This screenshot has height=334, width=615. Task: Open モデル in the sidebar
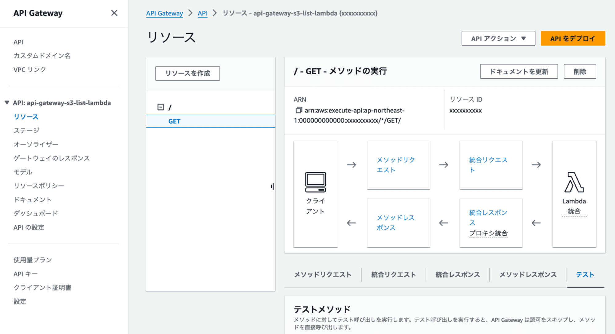23,172
